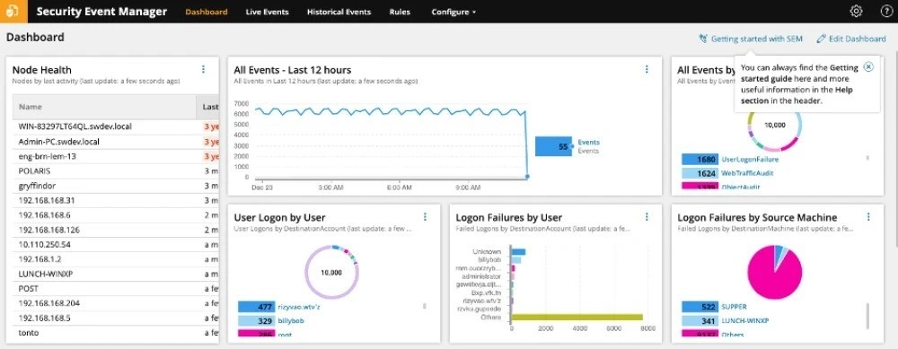Open Node Health widget options menu
The image size is (898, 349).
[203, 69]
